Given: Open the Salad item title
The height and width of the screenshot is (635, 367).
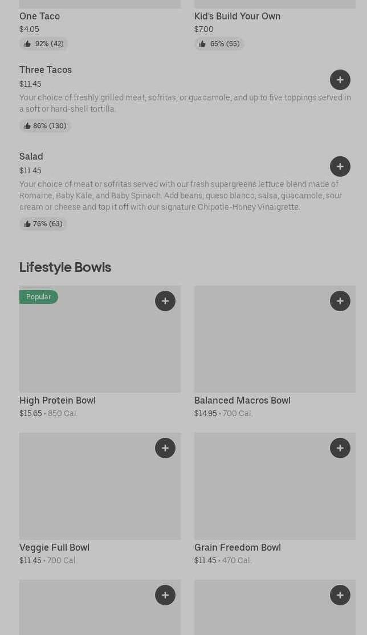Looking at the screenshot, I should tap(31, 156).
